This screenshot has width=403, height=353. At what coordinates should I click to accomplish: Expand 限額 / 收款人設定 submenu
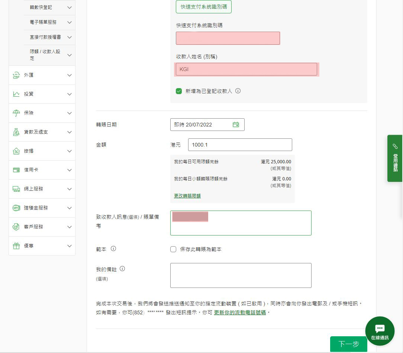69,55
